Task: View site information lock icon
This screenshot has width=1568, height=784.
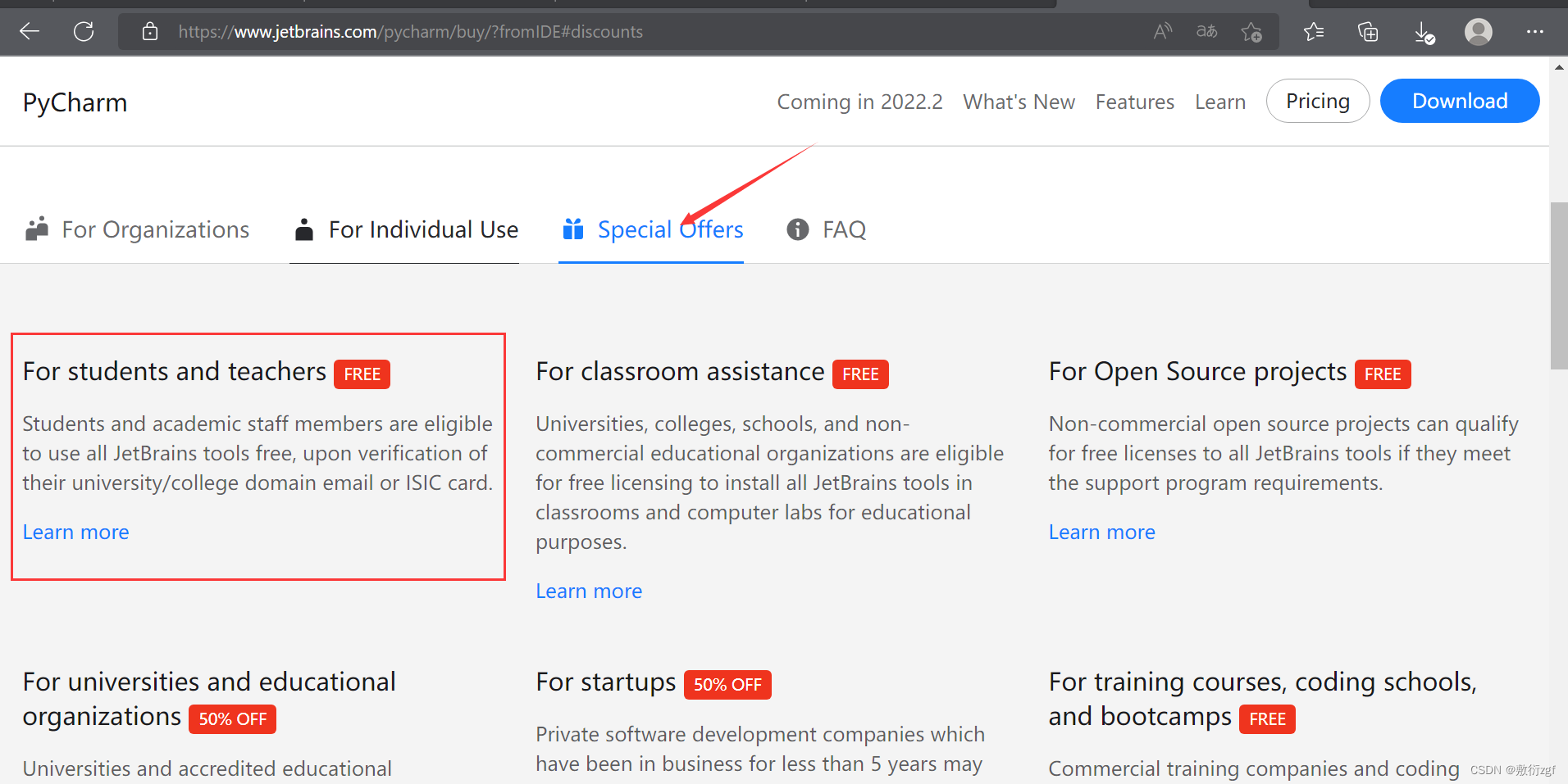Action: tap(150, 32)
